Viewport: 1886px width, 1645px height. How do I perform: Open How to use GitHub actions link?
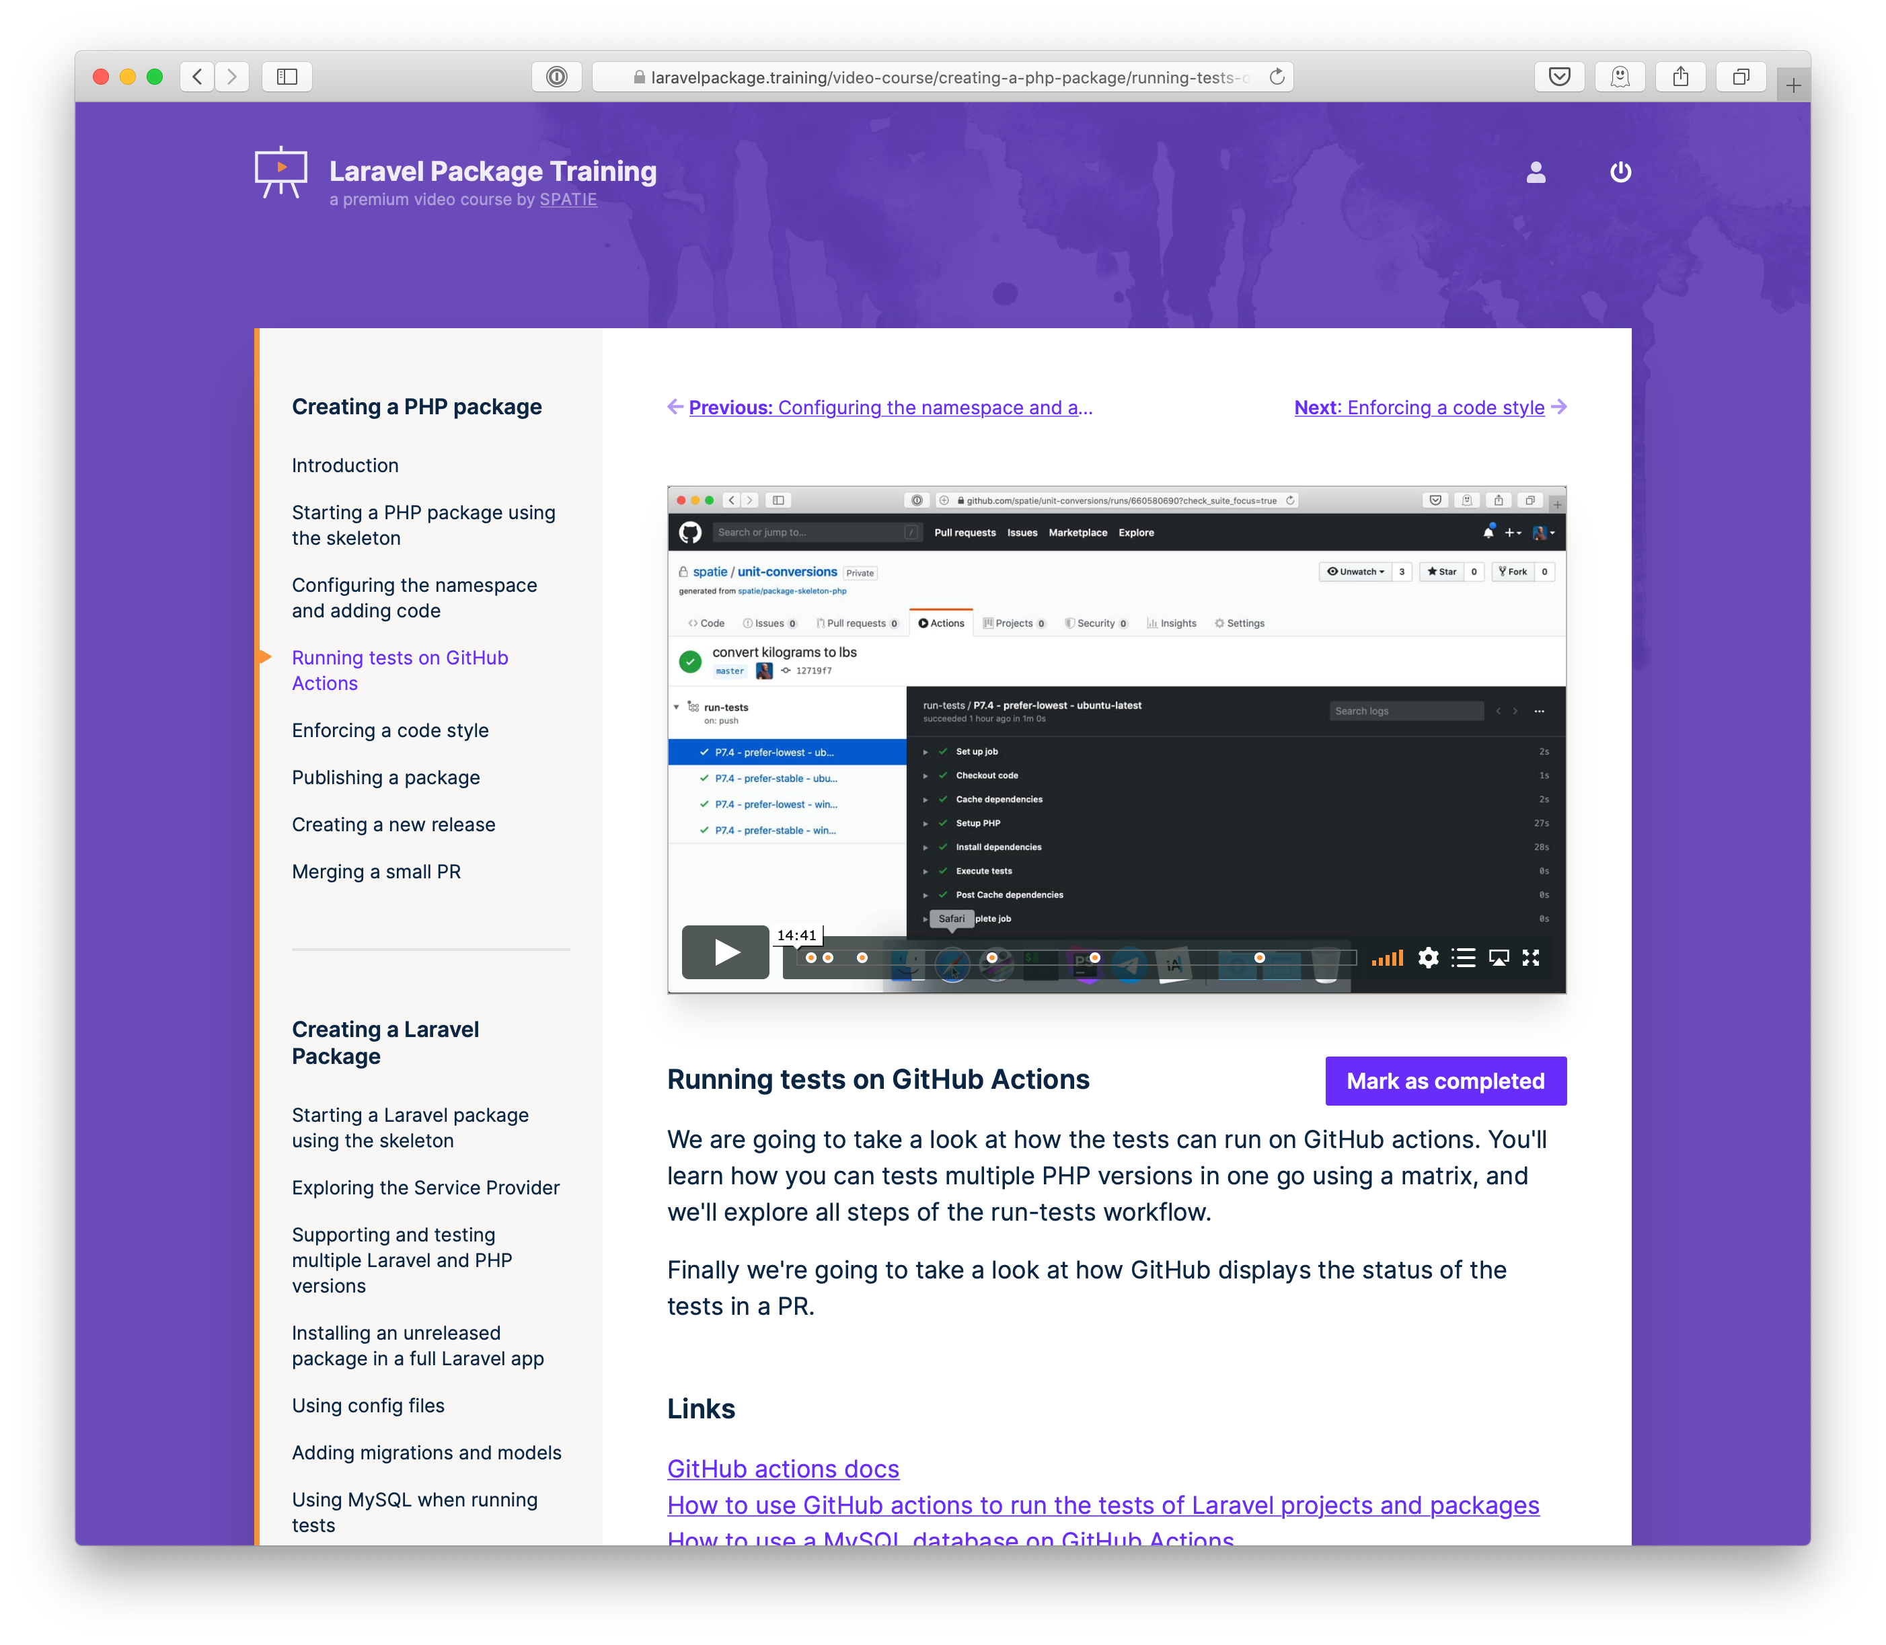coord(1103,1506)
